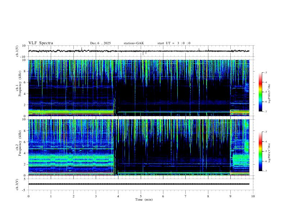Click the "ch.3(V)" axis label

coord(17,184)
